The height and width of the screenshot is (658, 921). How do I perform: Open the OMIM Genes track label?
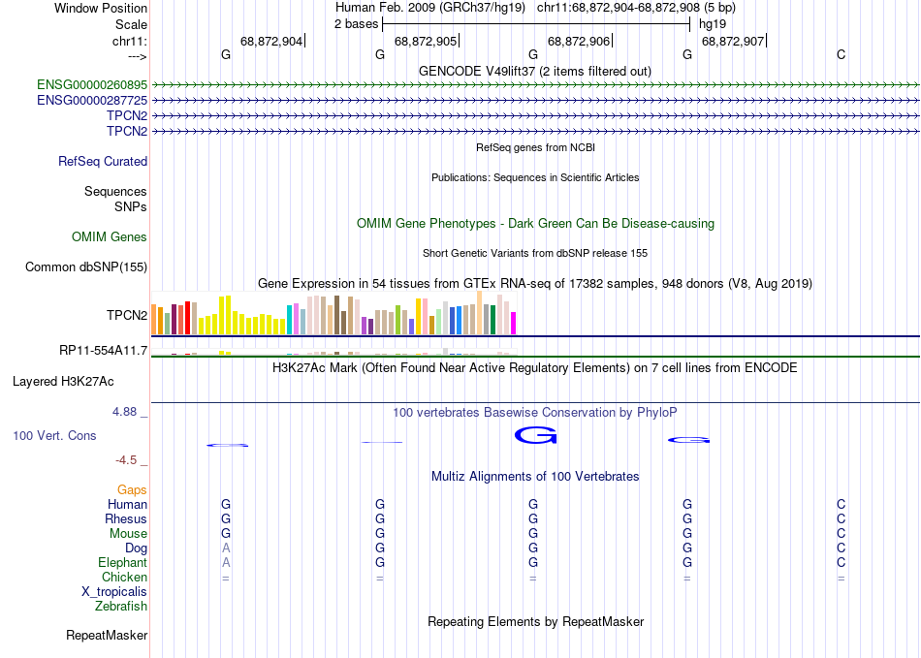point(110,236)
